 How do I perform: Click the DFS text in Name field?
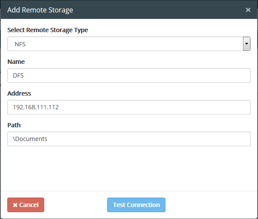[x=18, y=75]
